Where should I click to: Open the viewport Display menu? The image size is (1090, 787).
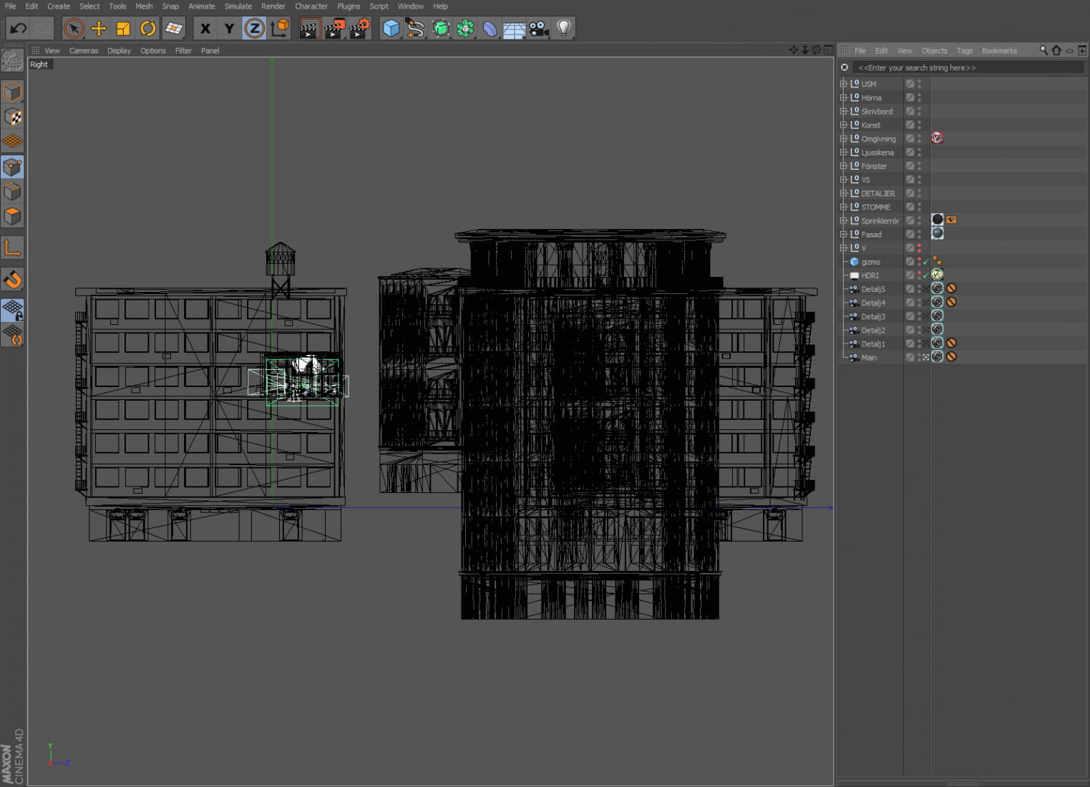point(119,51)
